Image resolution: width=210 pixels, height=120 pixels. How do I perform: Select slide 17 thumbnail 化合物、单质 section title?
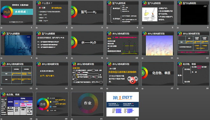tap(158, 74)
